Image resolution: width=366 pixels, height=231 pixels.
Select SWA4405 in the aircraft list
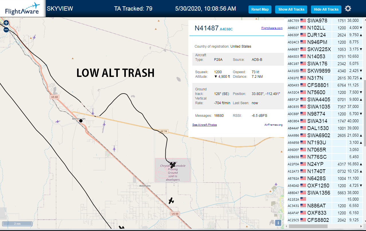(325, 100)
